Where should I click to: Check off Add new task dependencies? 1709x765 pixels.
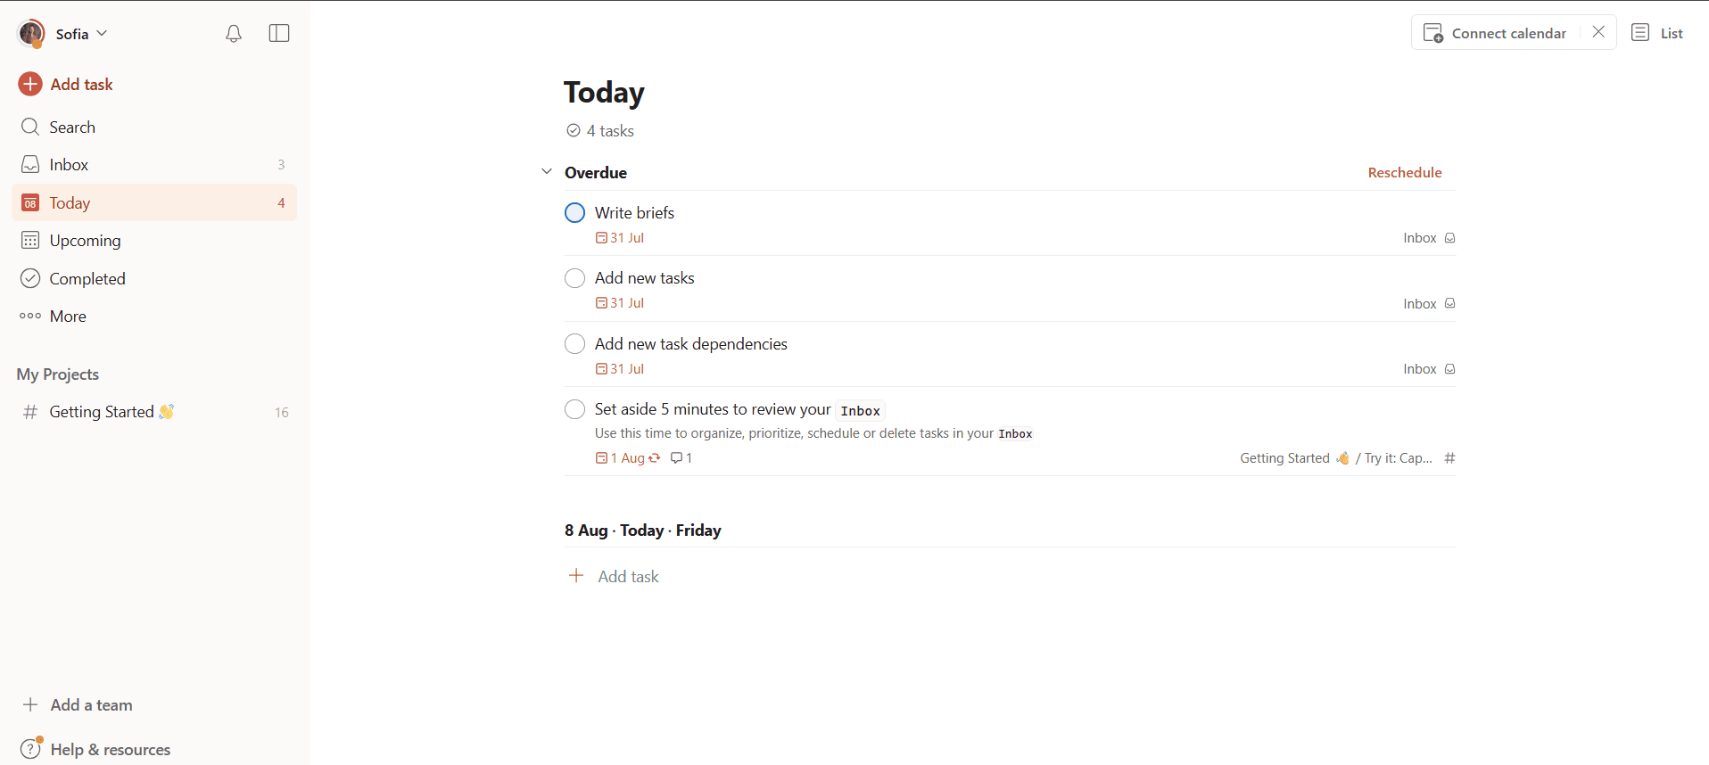tap(575, 344)
